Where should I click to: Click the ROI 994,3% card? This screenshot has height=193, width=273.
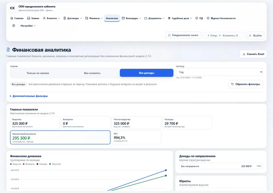(x=136, y=137)
